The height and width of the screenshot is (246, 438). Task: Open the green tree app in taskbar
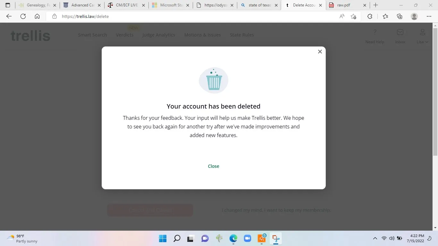[x=219, y=238]
